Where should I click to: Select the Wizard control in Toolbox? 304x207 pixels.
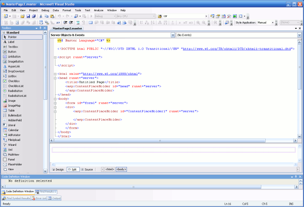coord(12,145)
